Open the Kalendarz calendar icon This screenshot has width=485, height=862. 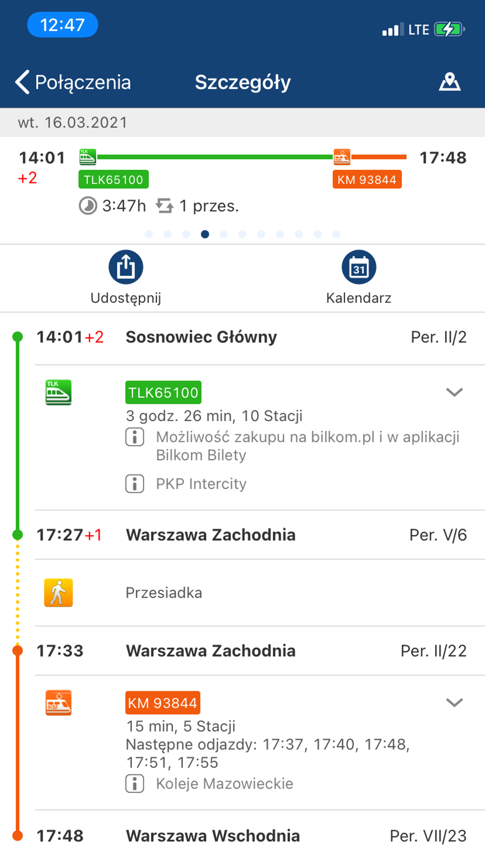coord(358,267)
